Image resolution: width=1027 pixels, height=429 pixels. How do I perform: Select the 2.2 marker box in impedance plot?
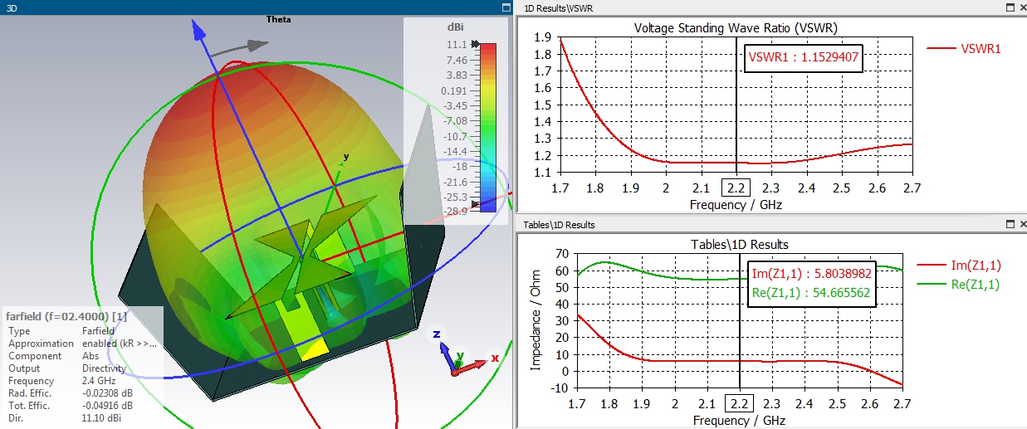pos(739,404)
